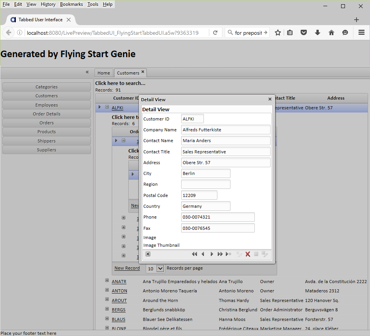Viewport: 370px width, 336px height.
Task: Click the Address column header
Action: (x=336, y=98)
